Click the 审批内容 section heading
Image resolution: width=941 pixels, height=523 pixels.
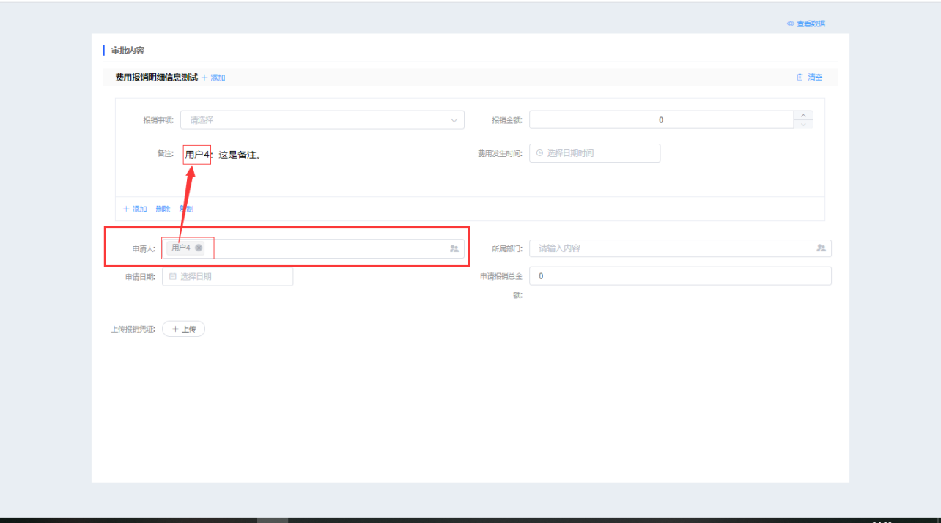pos(128,51)
